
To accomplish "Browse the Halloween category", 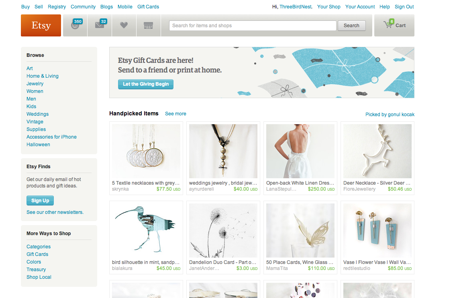I will pos(38,145).
